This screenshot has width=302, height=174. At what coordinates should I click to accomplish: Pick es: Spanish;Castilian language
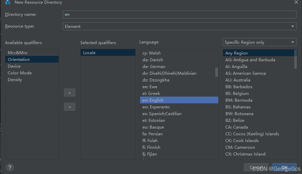tap(162, 114)
